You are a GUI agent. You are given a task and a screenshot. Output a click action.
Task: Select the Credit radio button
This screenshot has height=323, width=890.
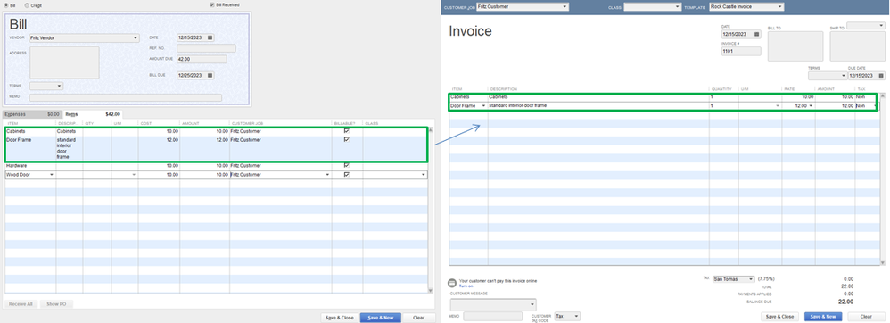(27, 4)
